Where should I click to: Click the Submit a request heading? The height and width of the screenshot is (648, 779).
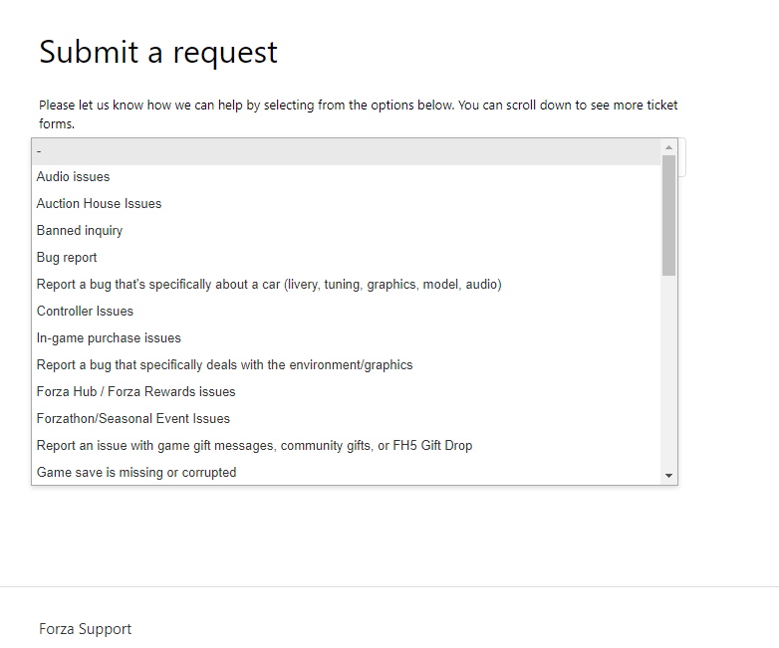pyautogui.click(x=158, y=52)
